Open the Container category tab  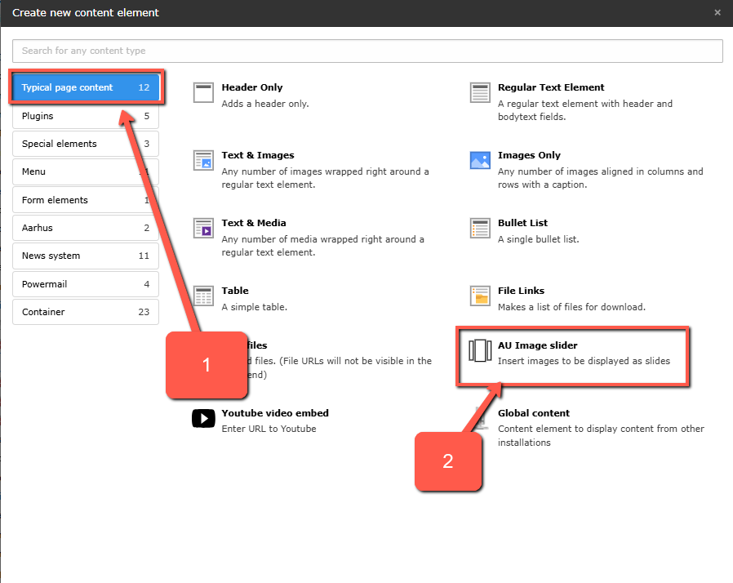pyautogui.click(x=86, y=312)
